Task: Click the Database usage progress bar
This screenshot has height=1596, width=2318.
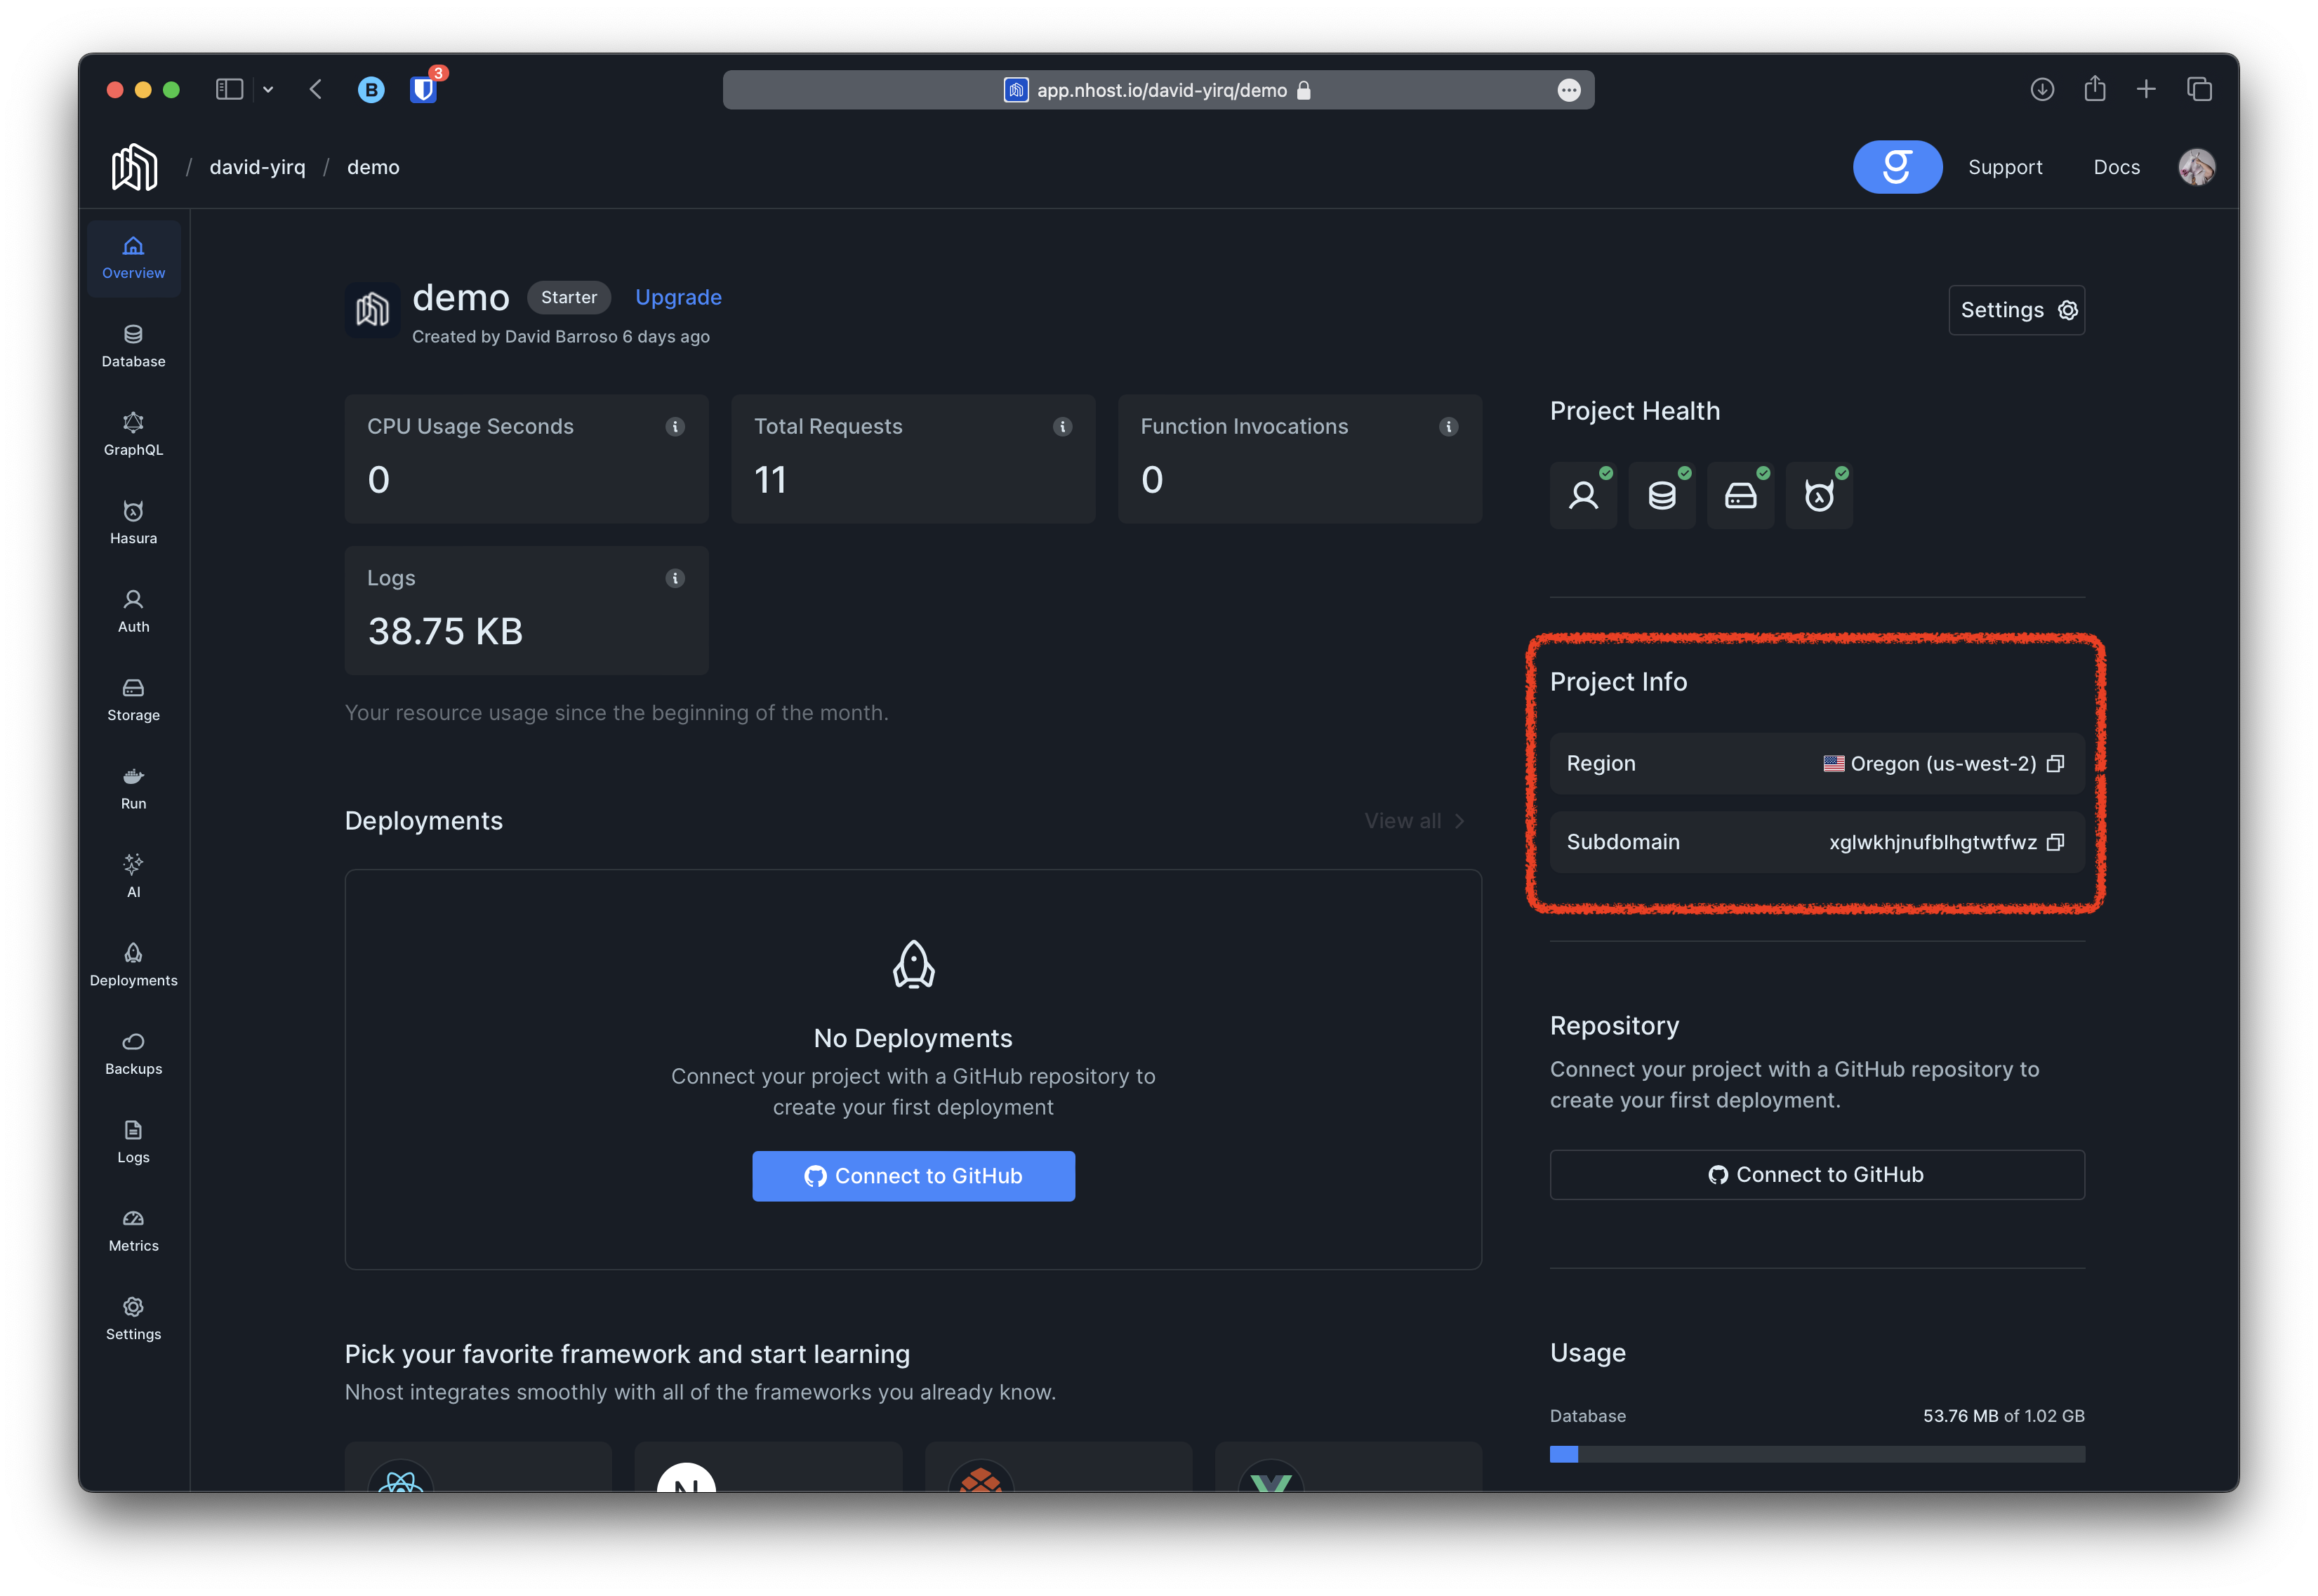Action: 1816,1454
